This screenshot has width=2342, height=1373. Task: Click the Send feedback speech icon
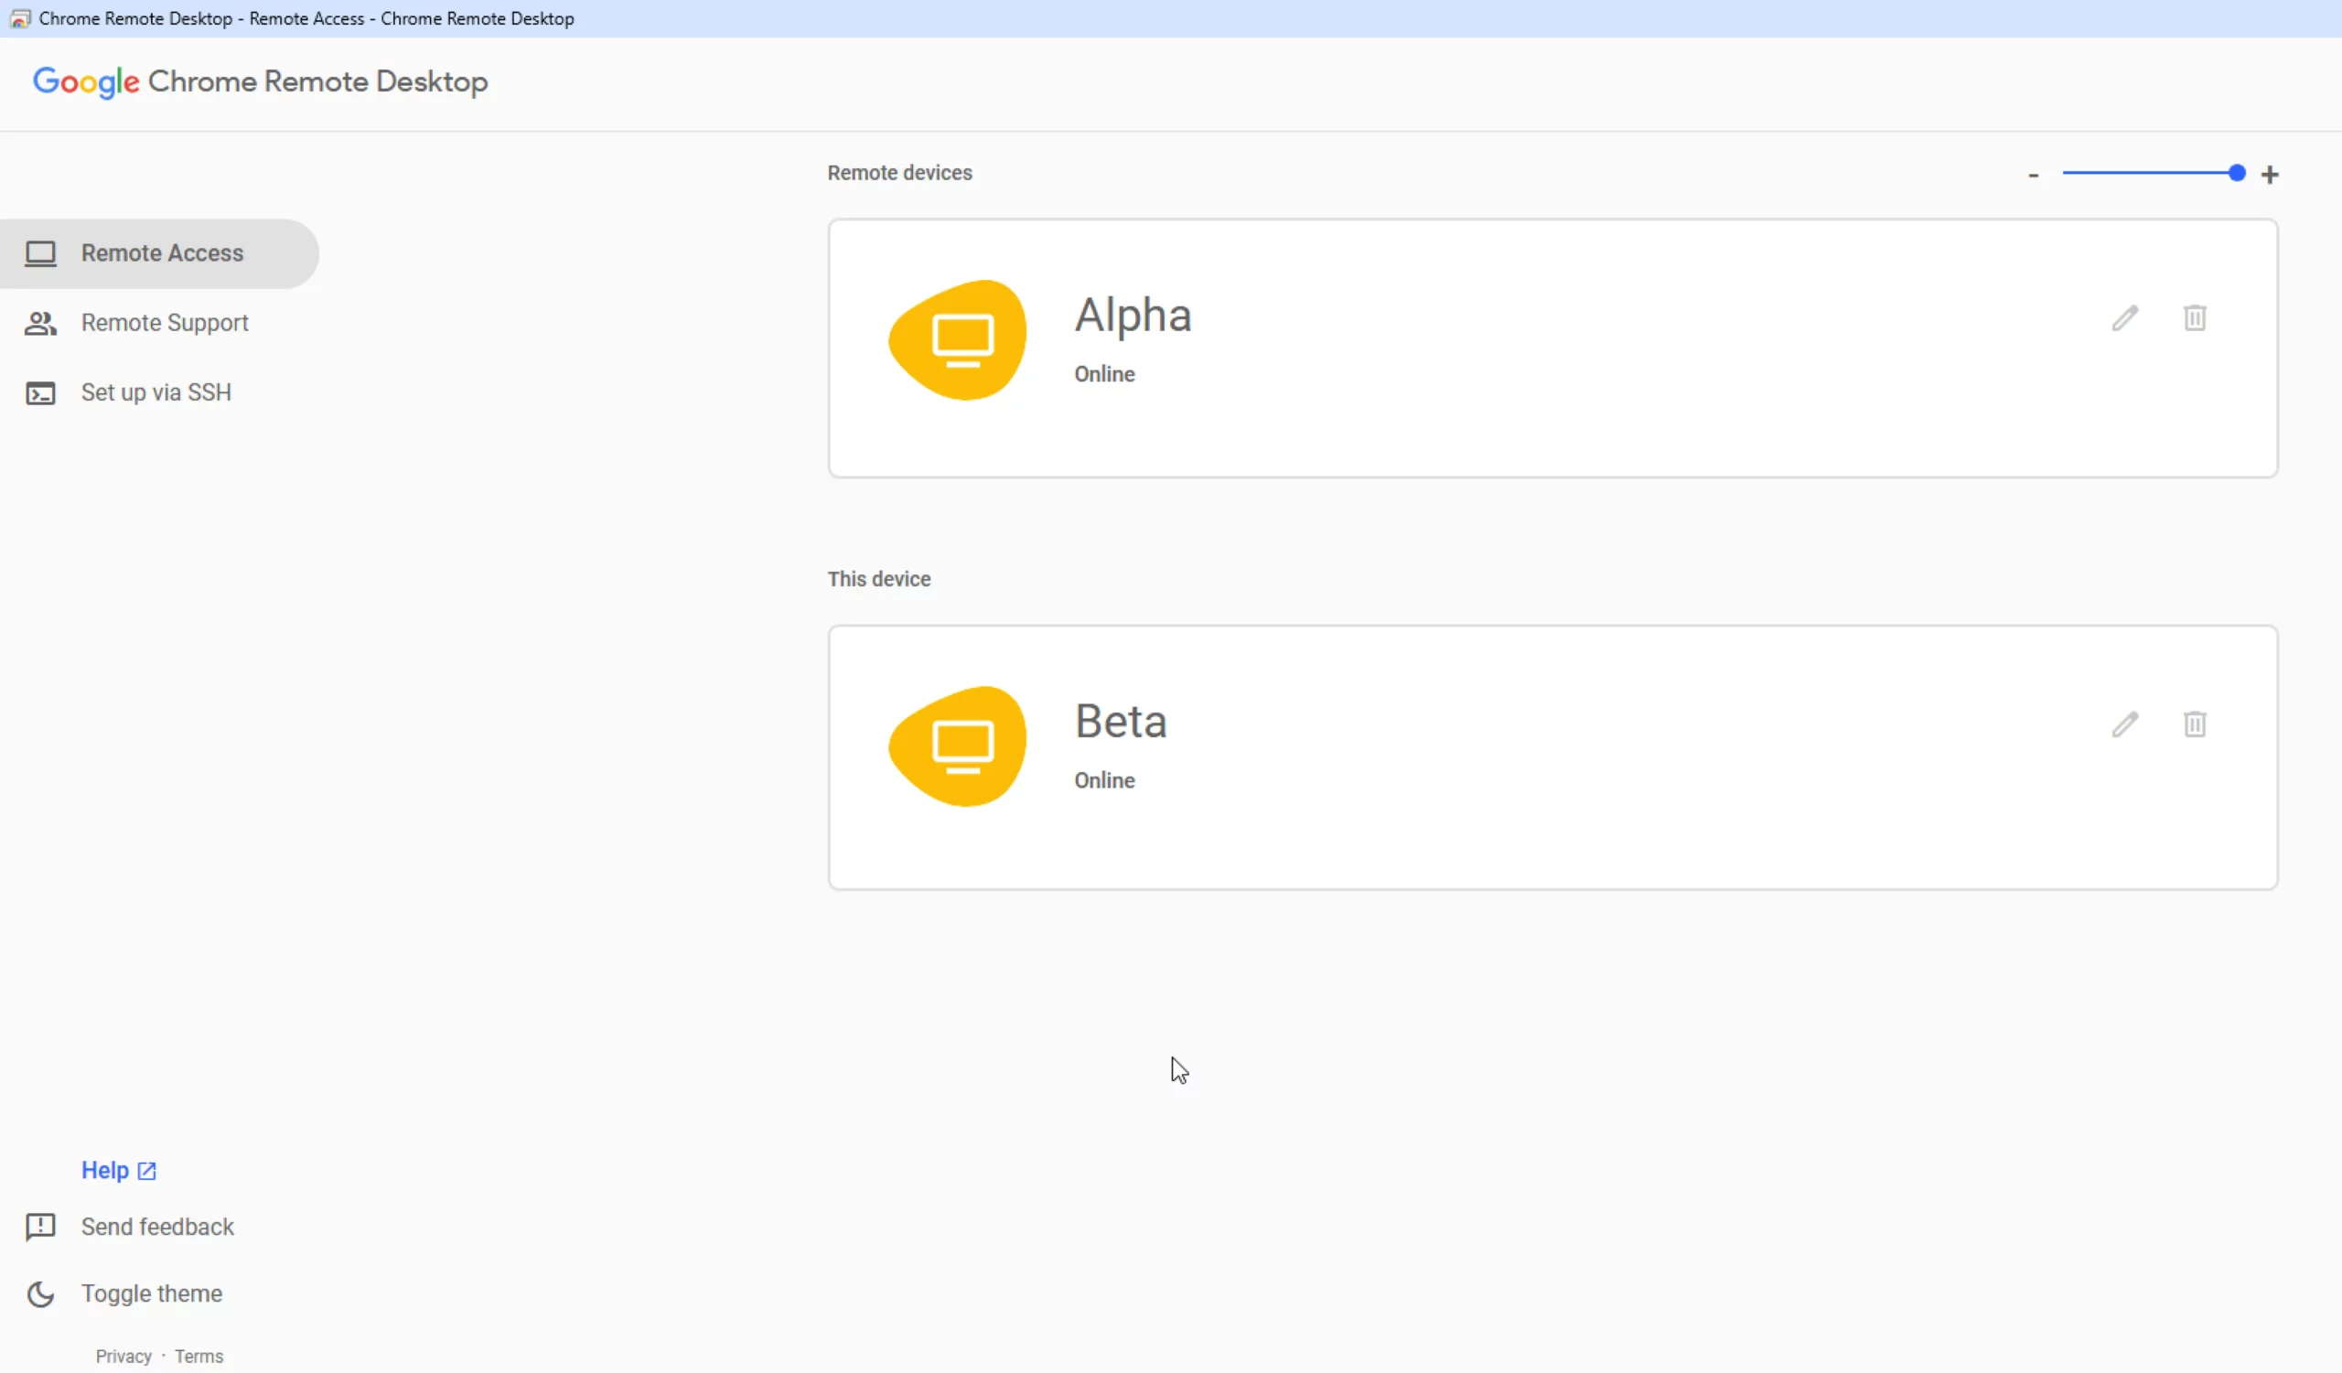coord(40,1228)
